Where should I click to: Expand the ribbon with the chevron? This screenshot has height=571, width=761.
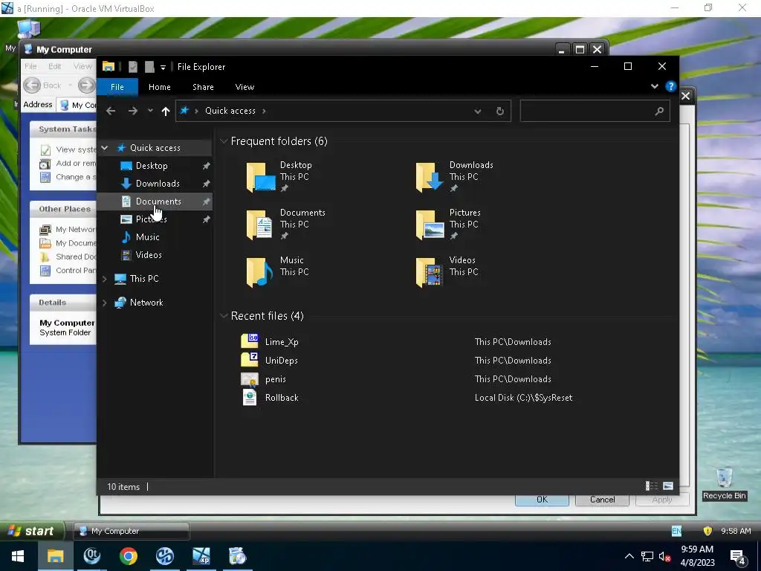pos(655,86)
